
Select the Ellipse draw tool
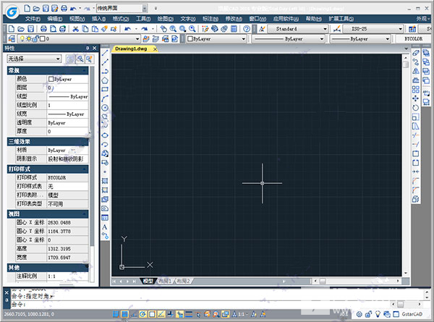coord(105,135)
